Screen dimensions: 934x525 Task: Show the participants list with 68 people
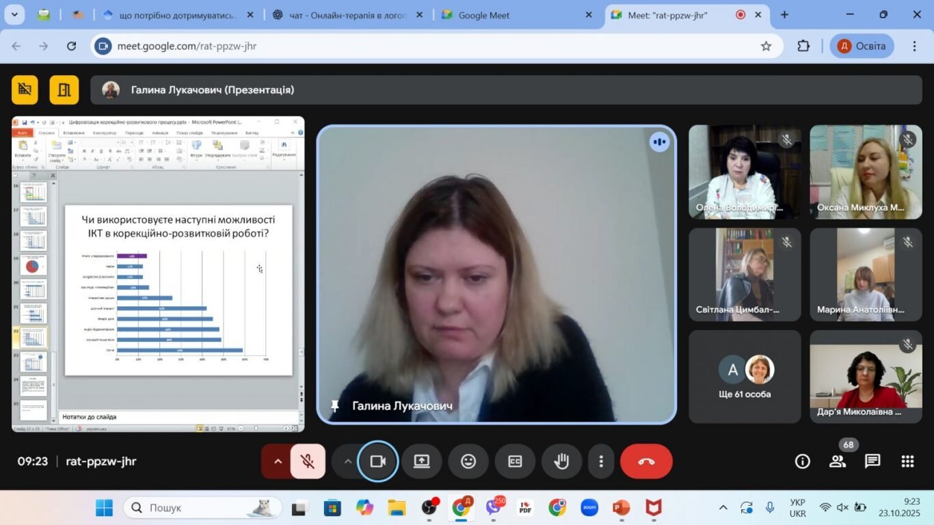pos(838,461)
